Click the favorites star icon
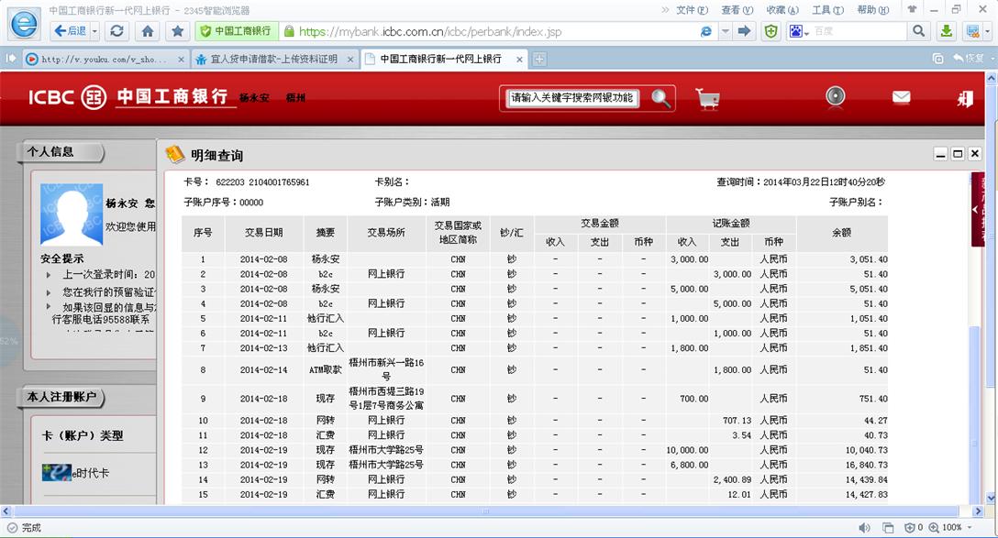 click(178, 31)
